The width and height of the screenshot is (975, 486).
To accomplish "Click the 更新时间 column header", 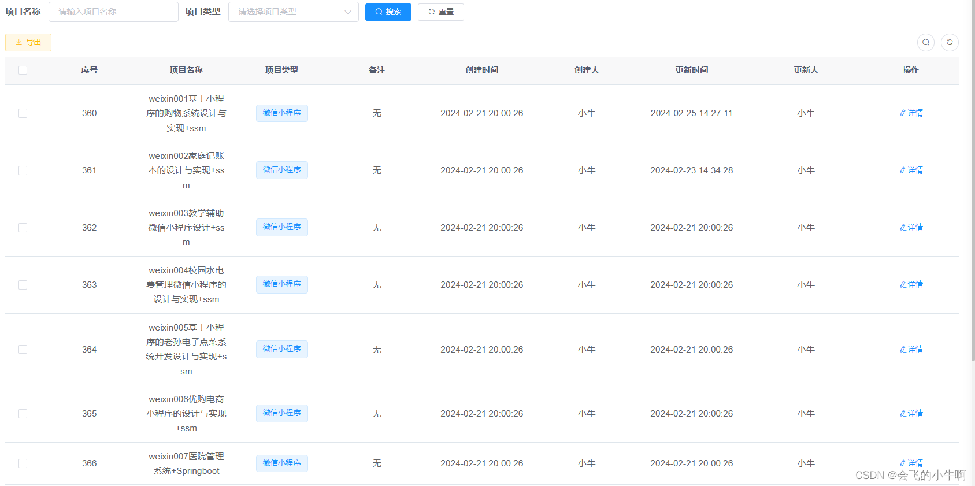I will point(692,70).
